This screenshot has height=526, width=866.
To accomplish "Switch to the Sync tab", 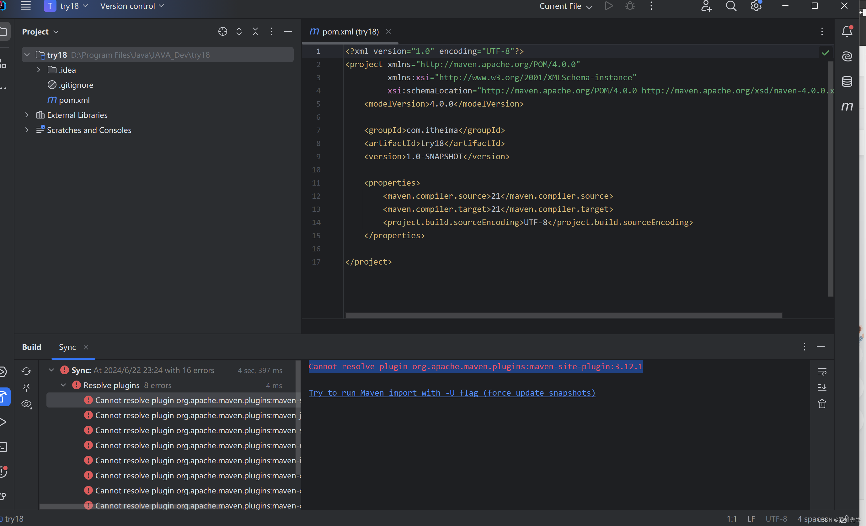I will [67, 347].
